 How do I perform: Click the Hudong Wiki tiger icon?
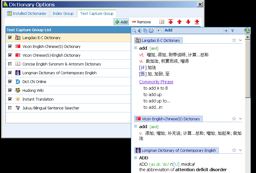(x=18, y=90)
